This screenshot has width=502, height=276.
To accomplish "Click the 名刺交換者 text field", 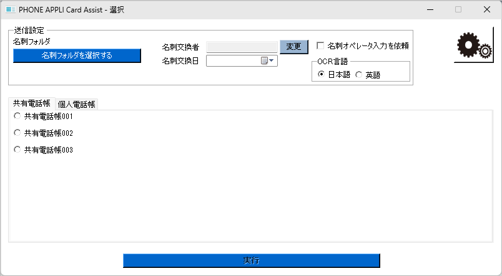I will (242, 47).
